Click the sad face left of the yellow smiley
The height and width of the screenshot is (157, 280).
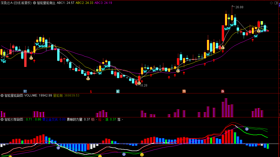[124, 154]
